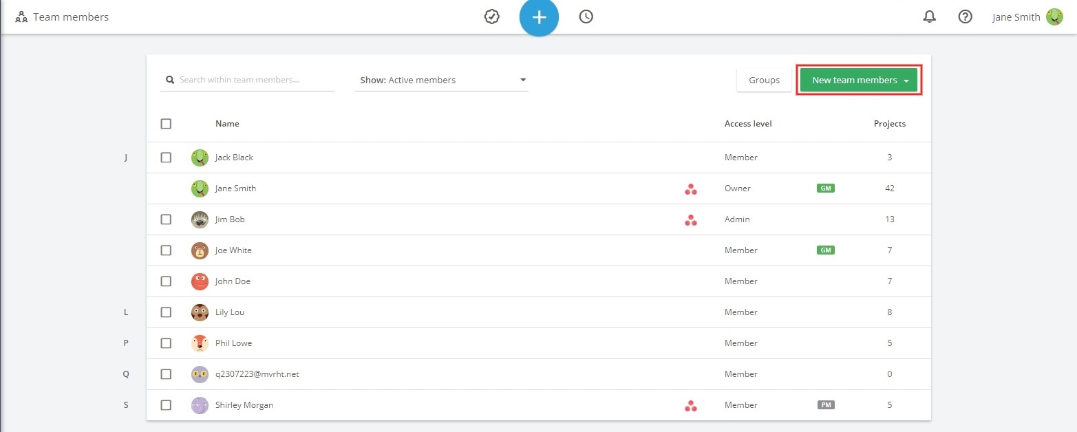Click Jane Smith profile avatar in header

tap(1054, 17)
